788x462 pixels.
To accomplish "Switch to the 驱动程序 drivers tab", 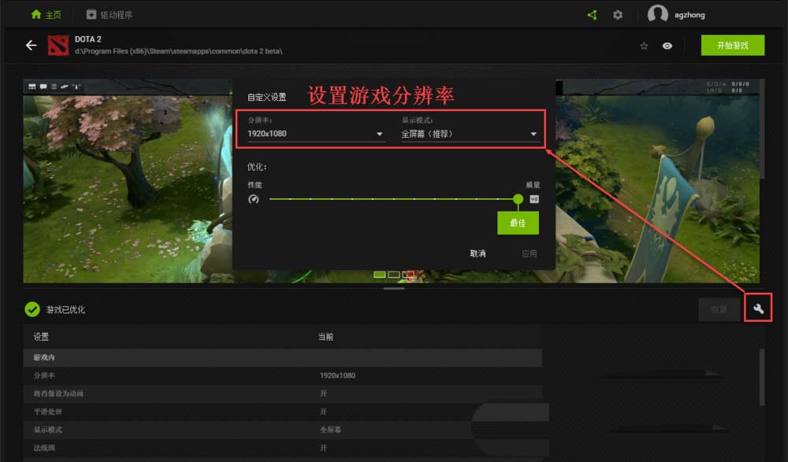I will pyautogui.click(x=111, y=15).
